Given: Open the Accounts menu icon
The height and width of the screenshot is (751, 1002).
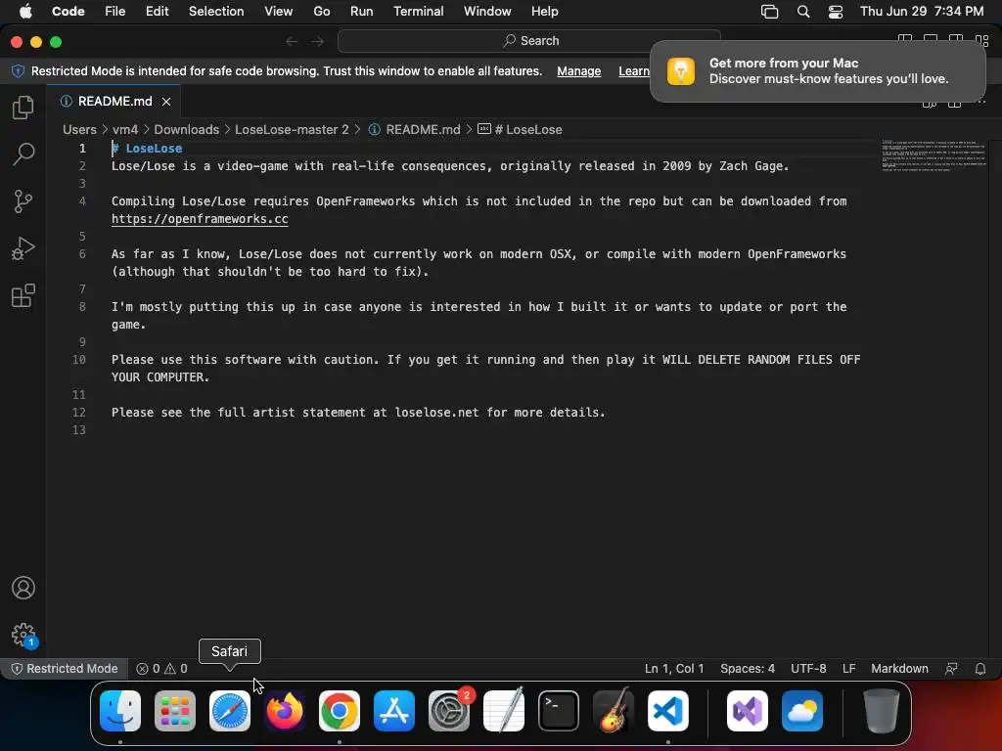Looking at the screenshot, I should click(23, 588).
